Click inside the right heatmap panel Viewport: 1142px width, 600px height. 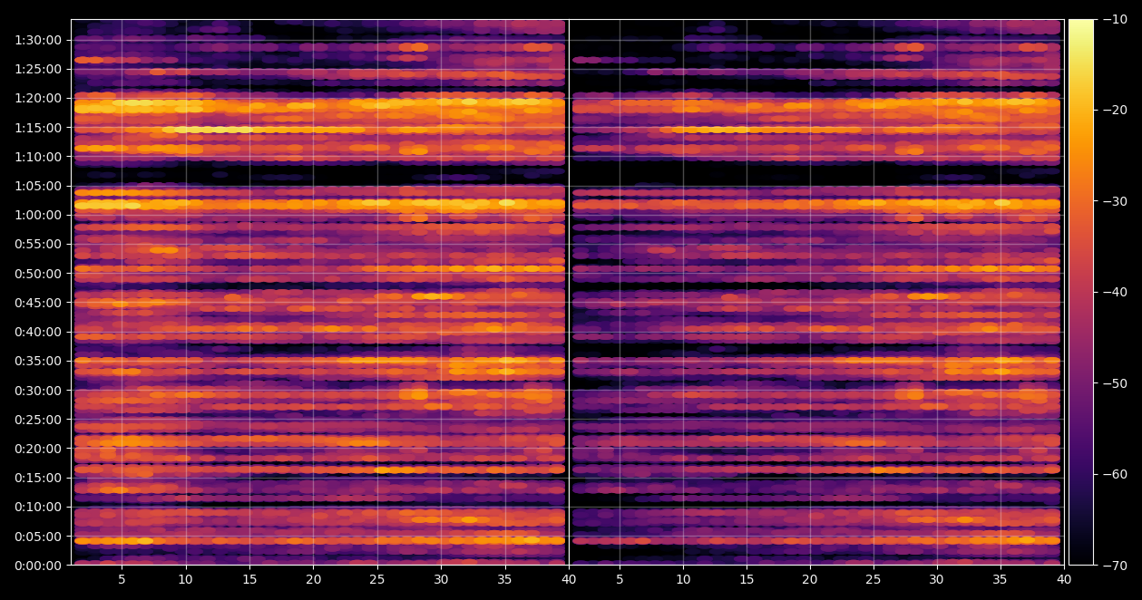(816, 292)
